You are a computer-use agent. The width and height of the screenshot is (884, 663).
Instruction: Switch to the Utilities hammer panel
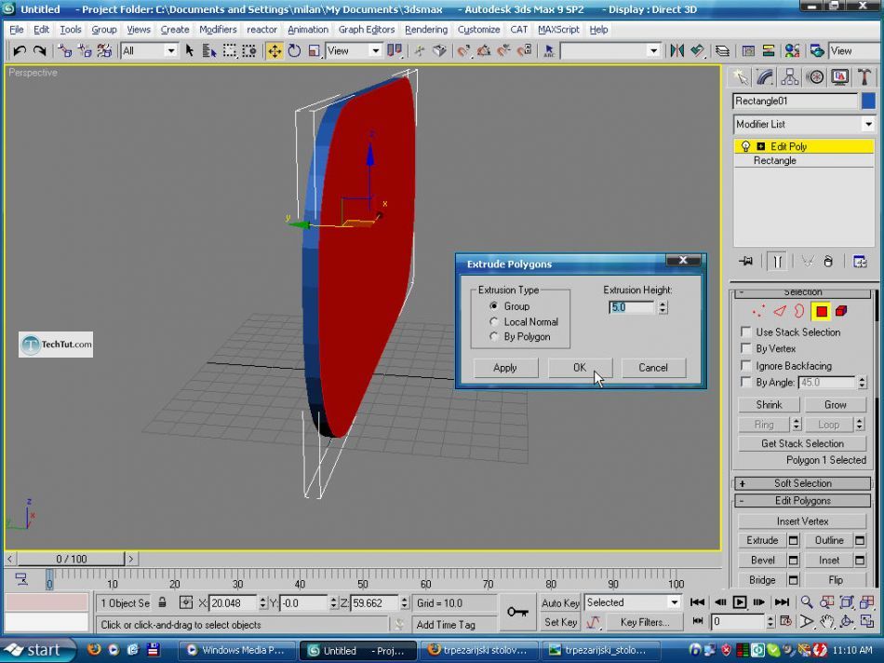(x=864, y=77)
